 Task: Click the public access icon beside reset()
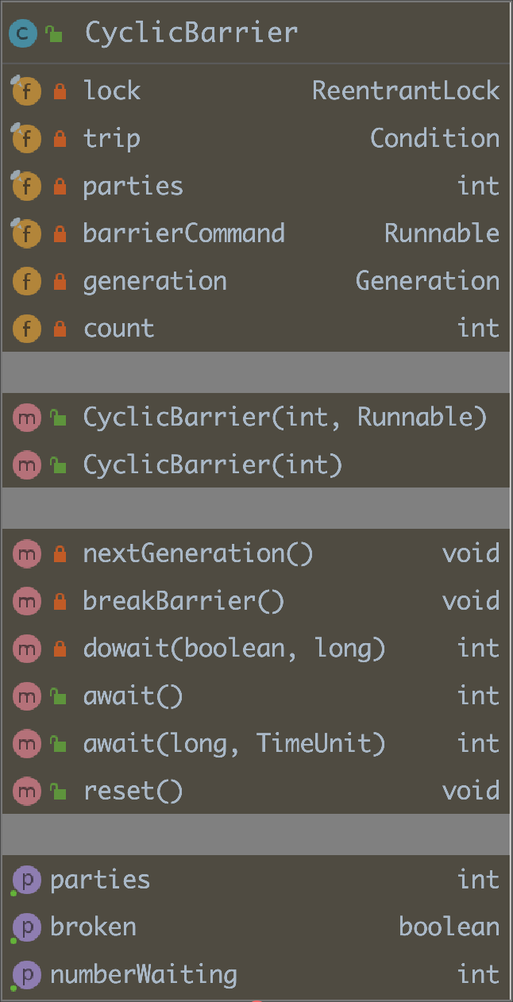pyautogui.click(x=58, y=792)
